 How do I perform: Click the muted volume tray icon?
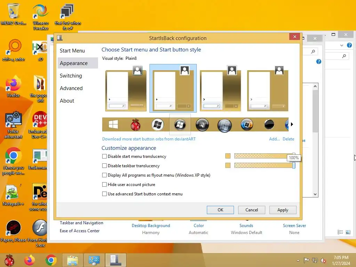[x=323, y=260]
